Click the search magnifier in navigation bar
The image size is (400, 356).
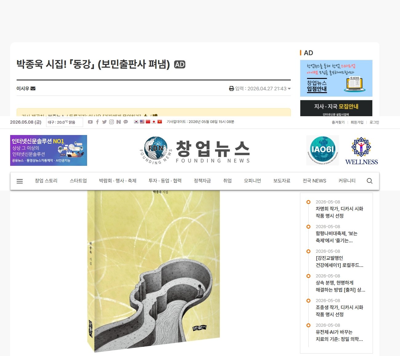[x=370, y=181]
